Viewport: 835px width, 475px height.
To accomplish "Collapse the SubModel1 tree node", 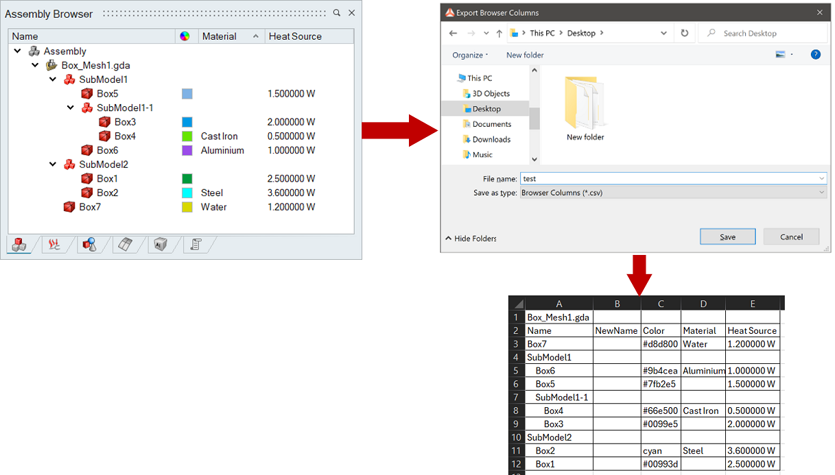I will (53, 80).
